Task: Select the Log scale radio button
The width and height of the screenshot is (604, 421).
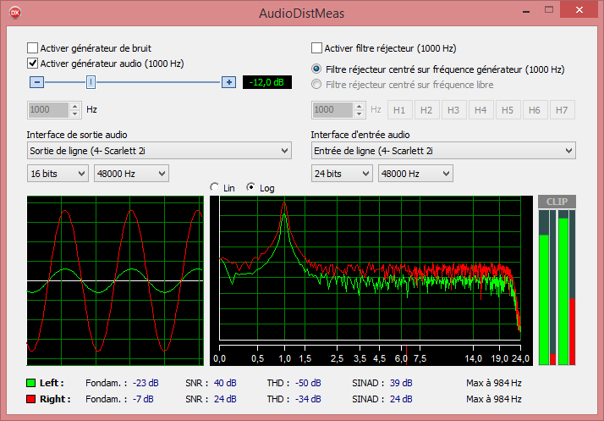Action: (x=251, y=188)
